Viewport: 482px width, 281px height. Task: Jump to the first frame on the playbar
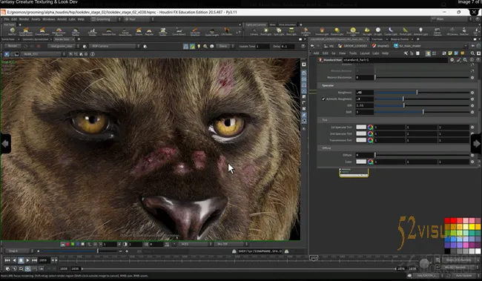(x=7, y=260)
